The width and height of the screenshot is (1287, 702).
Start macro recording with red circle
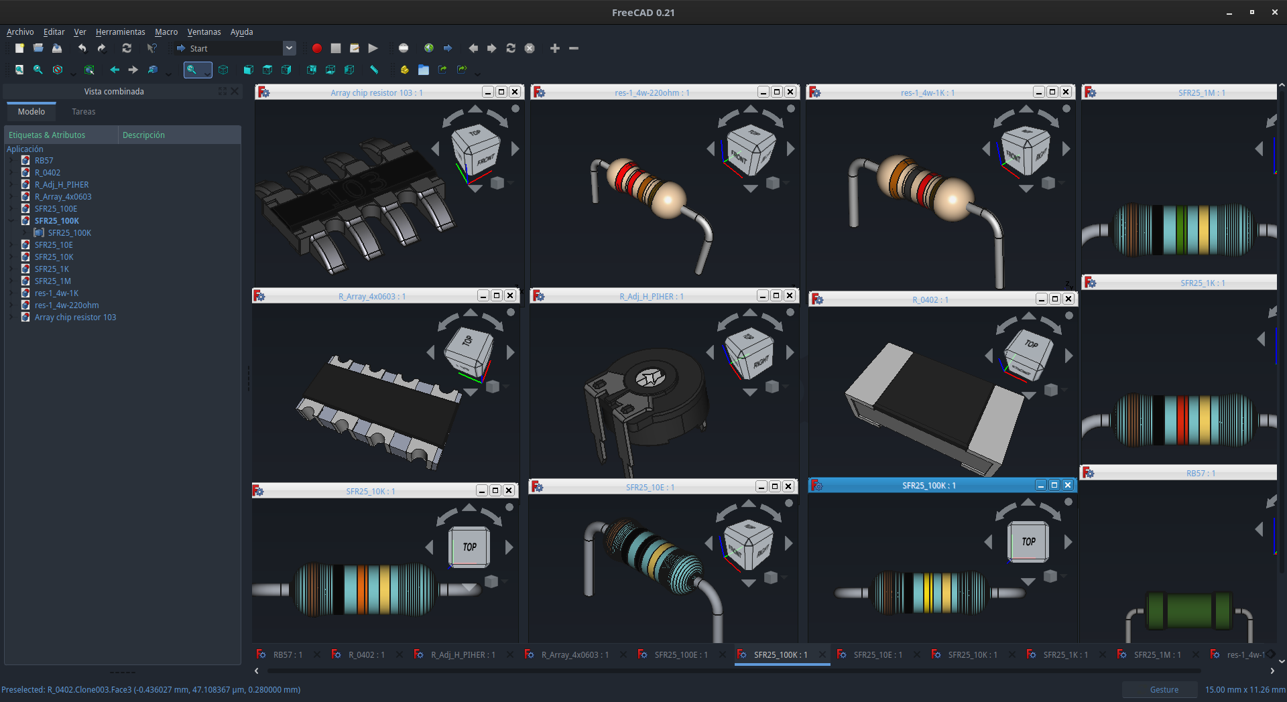(317, 48)
